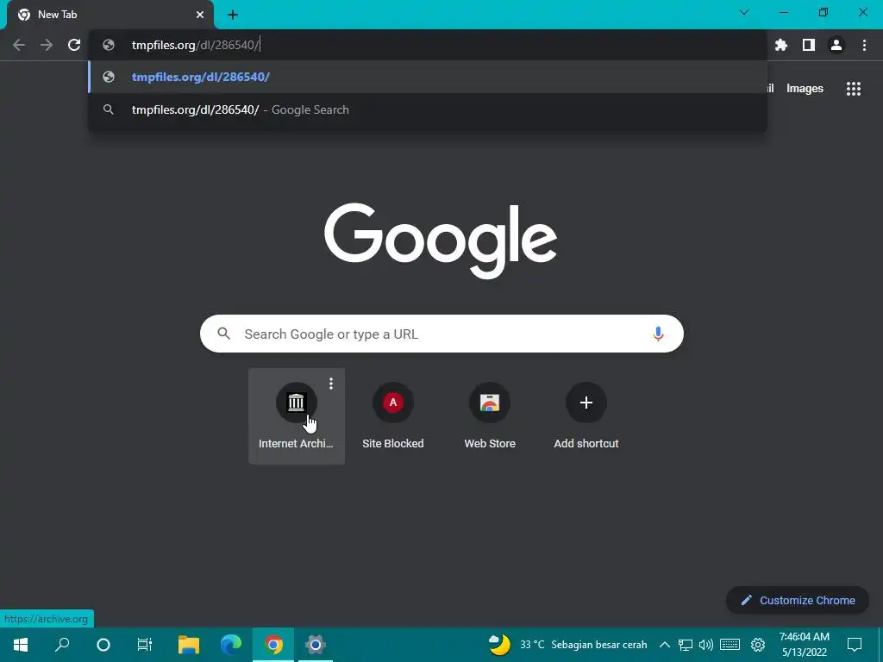Open the Images link

click(805, 89)
